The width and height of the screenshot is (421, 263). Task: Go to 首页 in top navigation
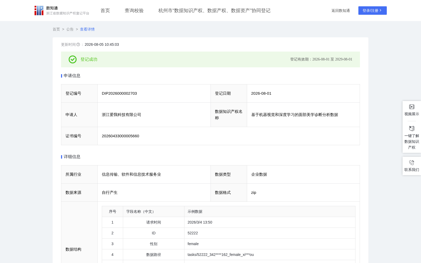(105, 11)
